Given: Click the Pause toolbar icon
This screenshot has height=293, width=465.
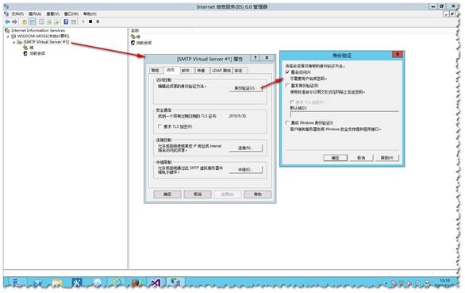Looking at the screenshot, I should tap(98, 21).
